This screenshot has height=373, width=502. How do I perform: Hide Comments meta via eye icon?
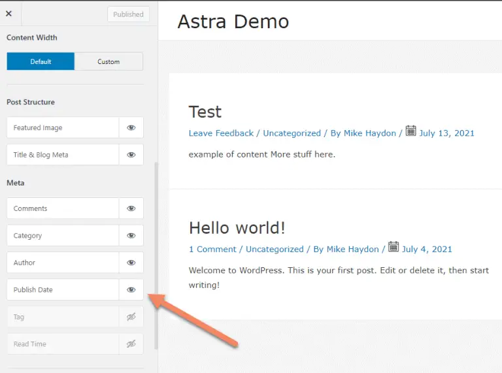[x=131, y=208]
